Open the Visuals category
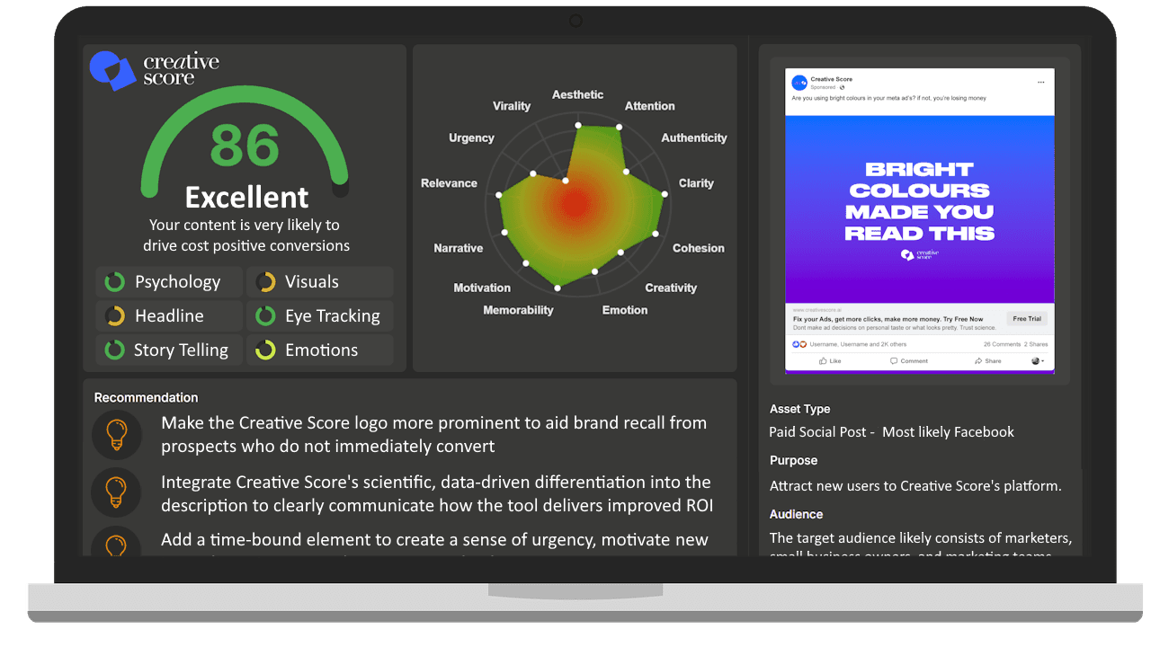 (320, 282)
